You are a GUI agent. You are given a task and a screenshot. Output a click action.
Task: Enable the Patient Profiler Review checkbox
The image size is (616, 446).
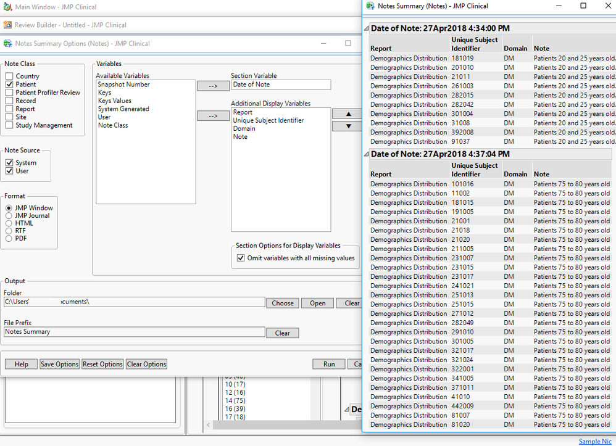pyautogui.click(x=9, y=93)
